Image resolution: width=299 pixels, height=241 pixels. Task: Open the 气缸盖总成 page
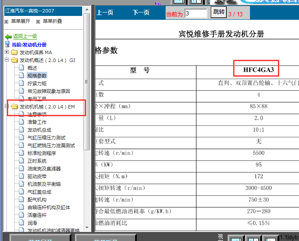[39, 192]
